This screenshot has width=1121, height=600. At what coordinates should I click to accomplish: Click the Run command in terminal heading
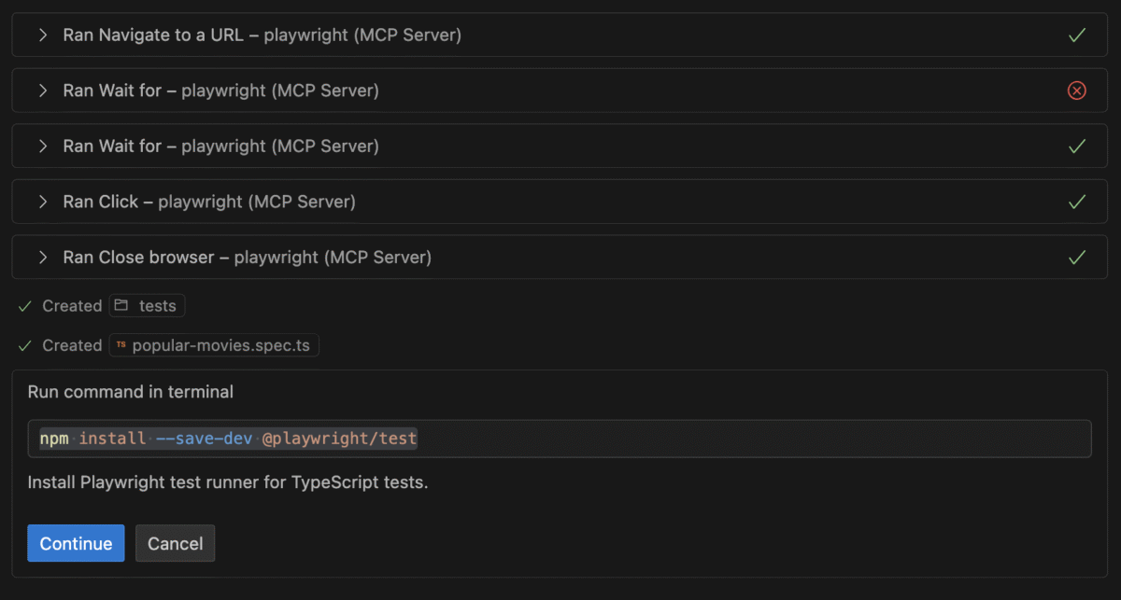click(x=131, y=392)
